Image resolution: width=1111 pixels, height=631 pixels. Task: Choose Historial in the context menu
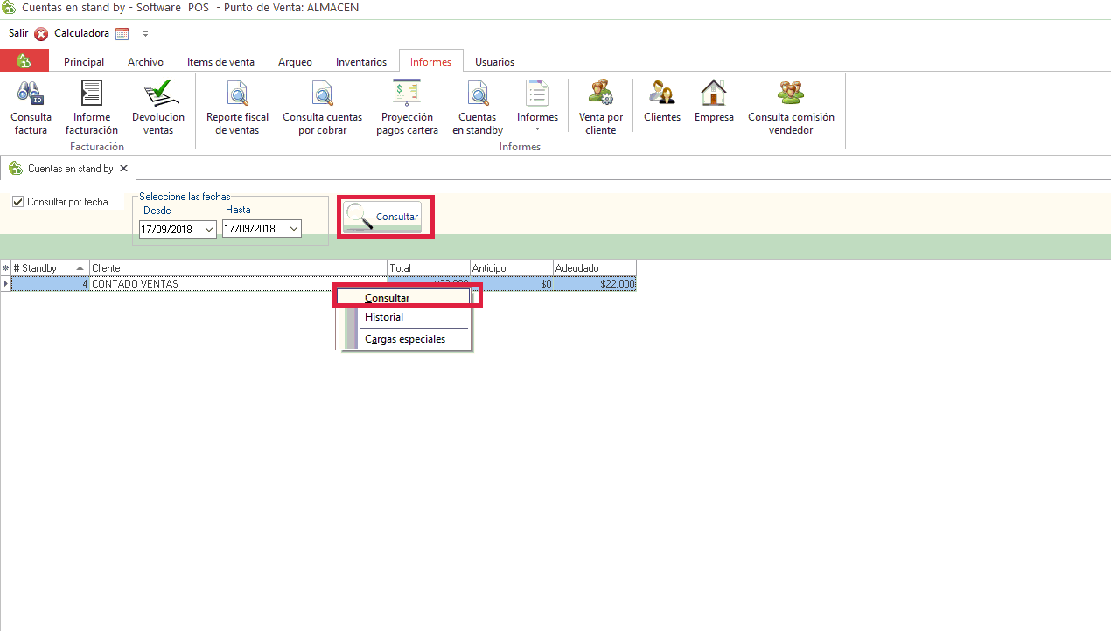point(384,317)
